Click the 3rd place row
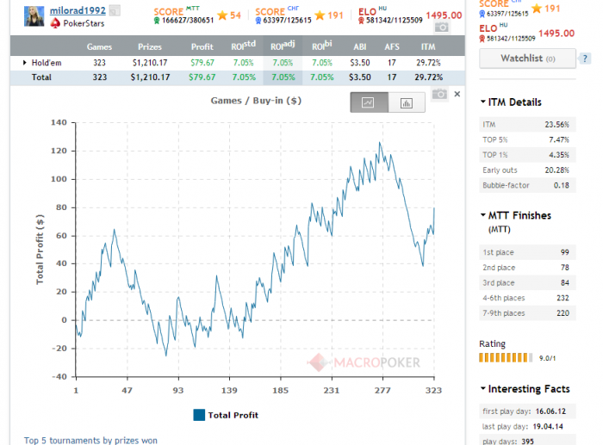Image resolution: width=603 pixels, height=445 pixels. click(x=527, y=283)
